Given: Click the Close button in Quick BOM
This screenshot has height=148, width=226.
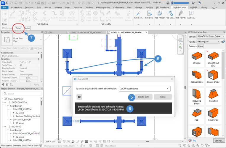Looking at the screenshot, I should (x=163, y=97).
